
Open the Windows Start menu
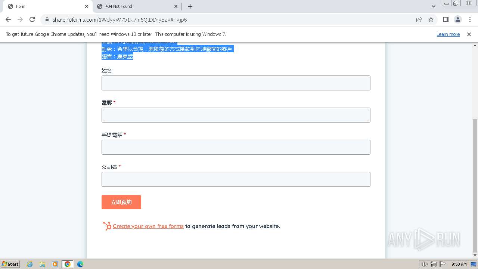point(10,264)
